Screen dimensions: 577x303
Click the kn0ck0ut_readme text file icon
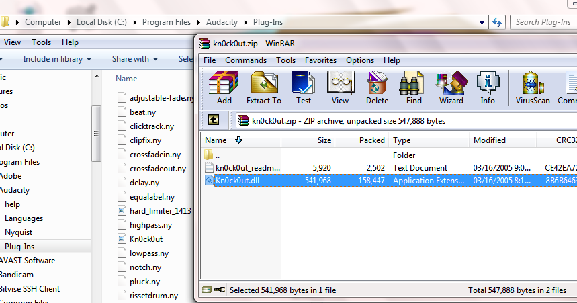click(x=209, y=168)
